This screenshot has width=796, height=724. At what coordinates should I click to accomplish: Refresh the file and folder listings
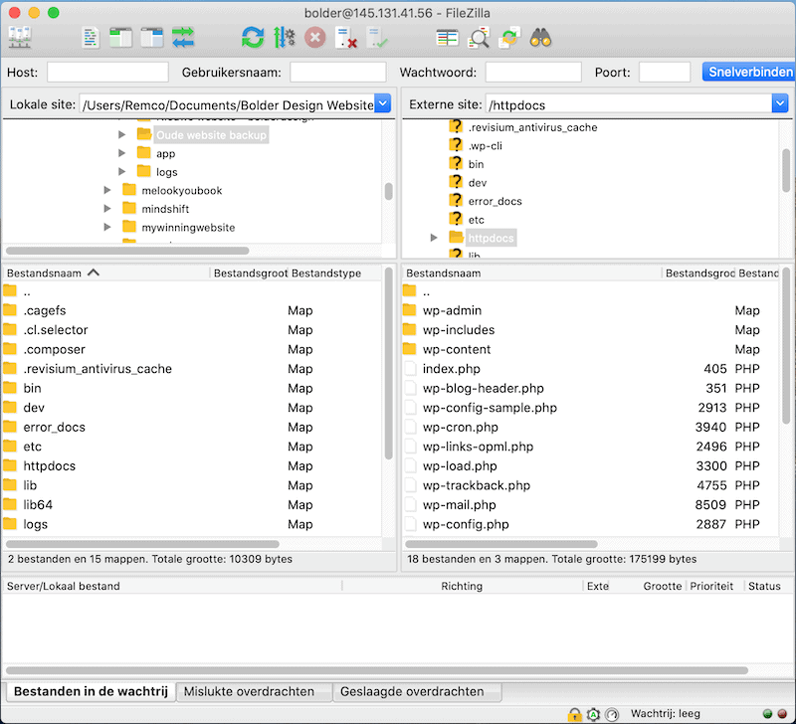[252, 37]
